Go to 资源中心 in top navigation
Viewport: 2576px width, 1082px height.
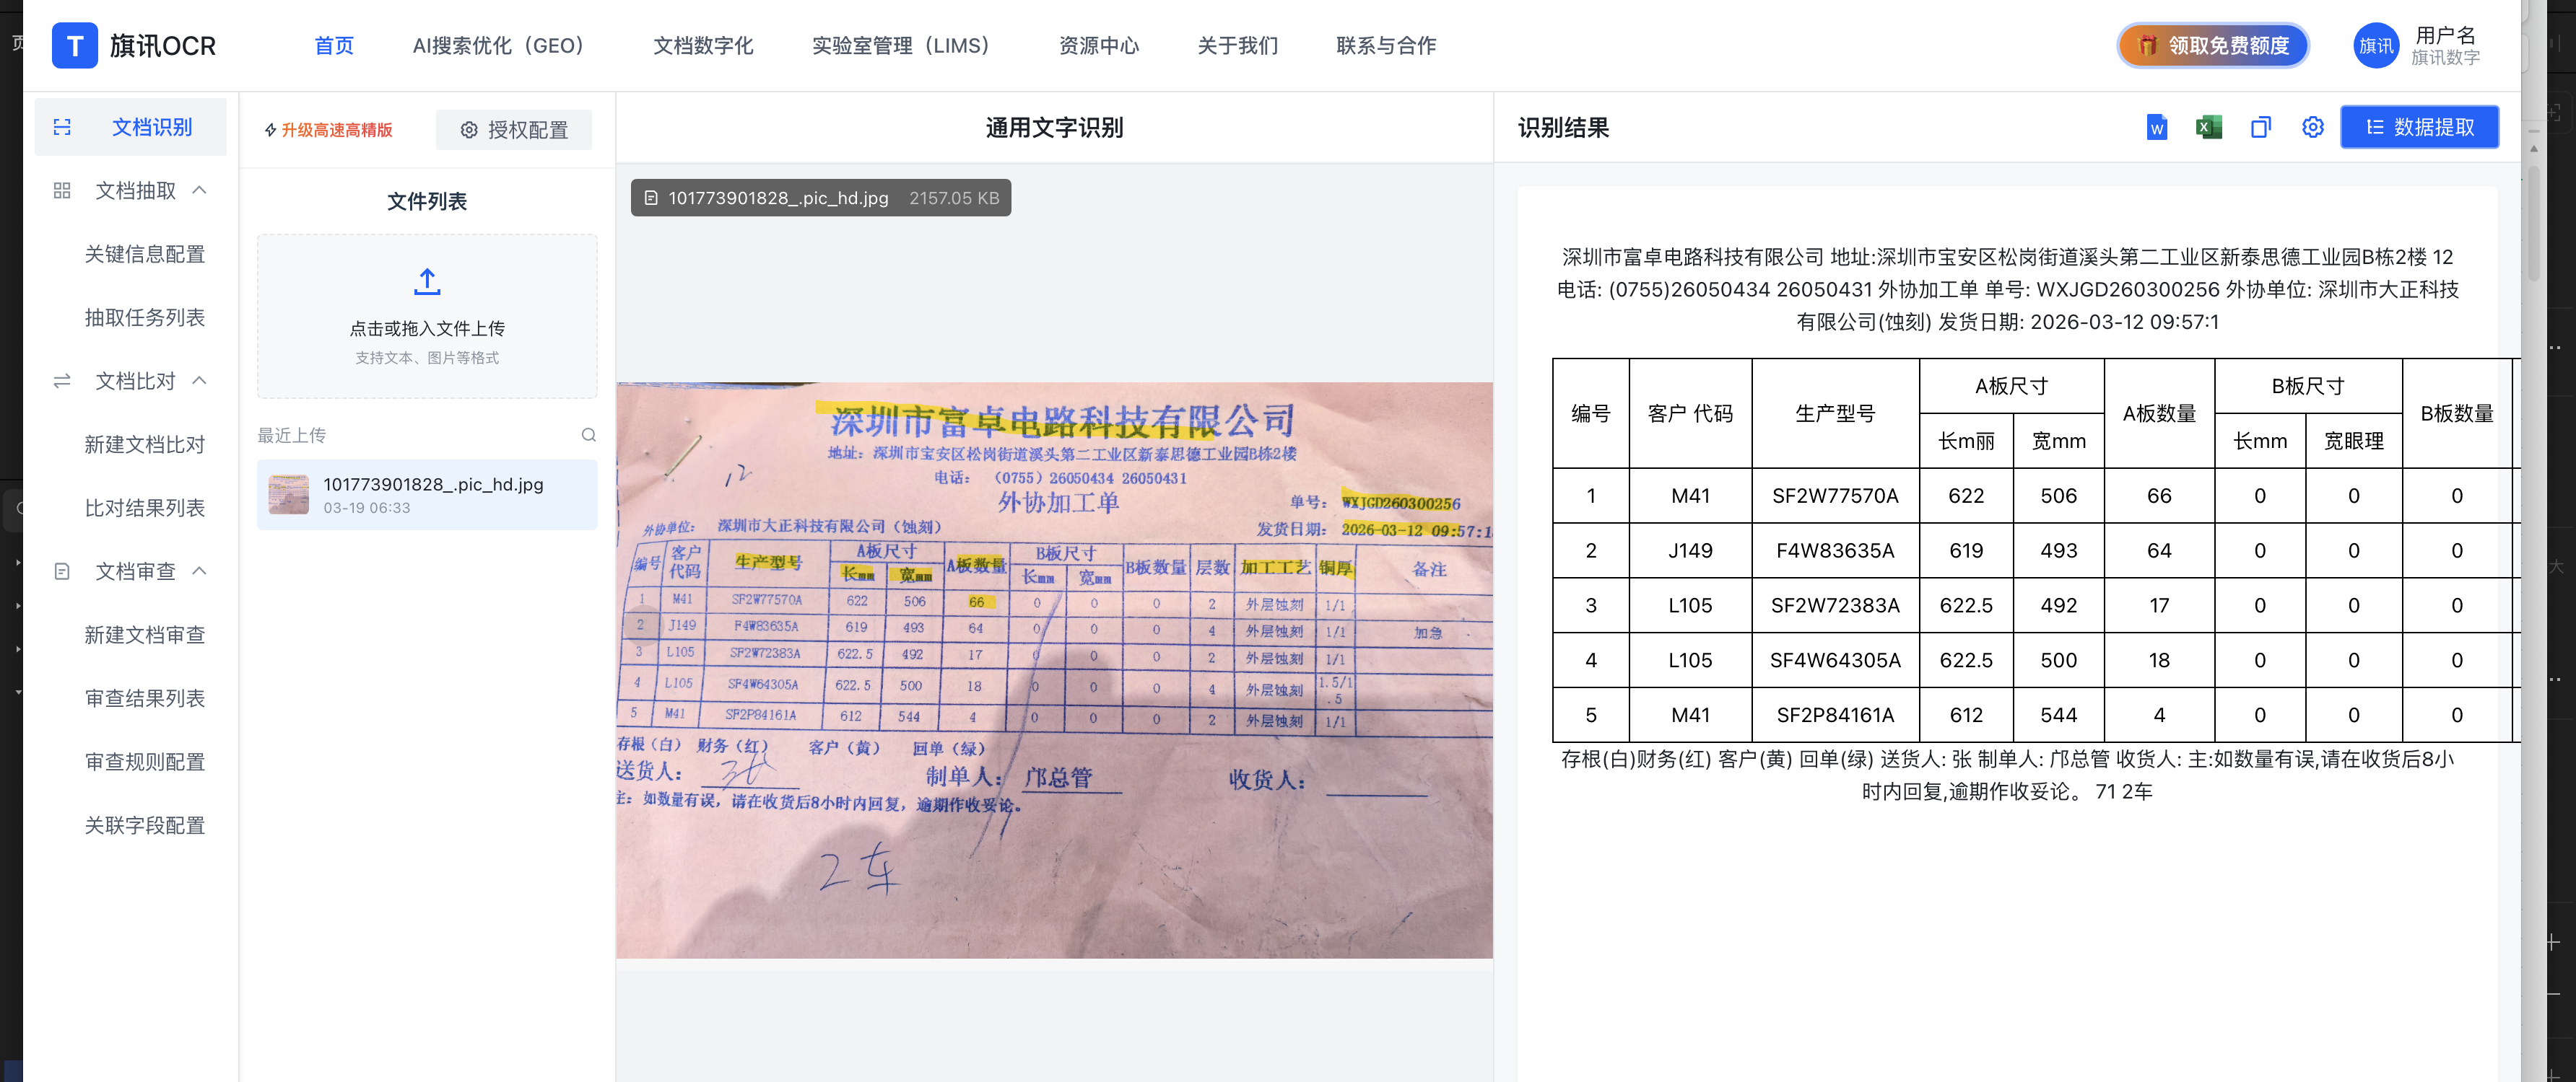(1098, 46)
